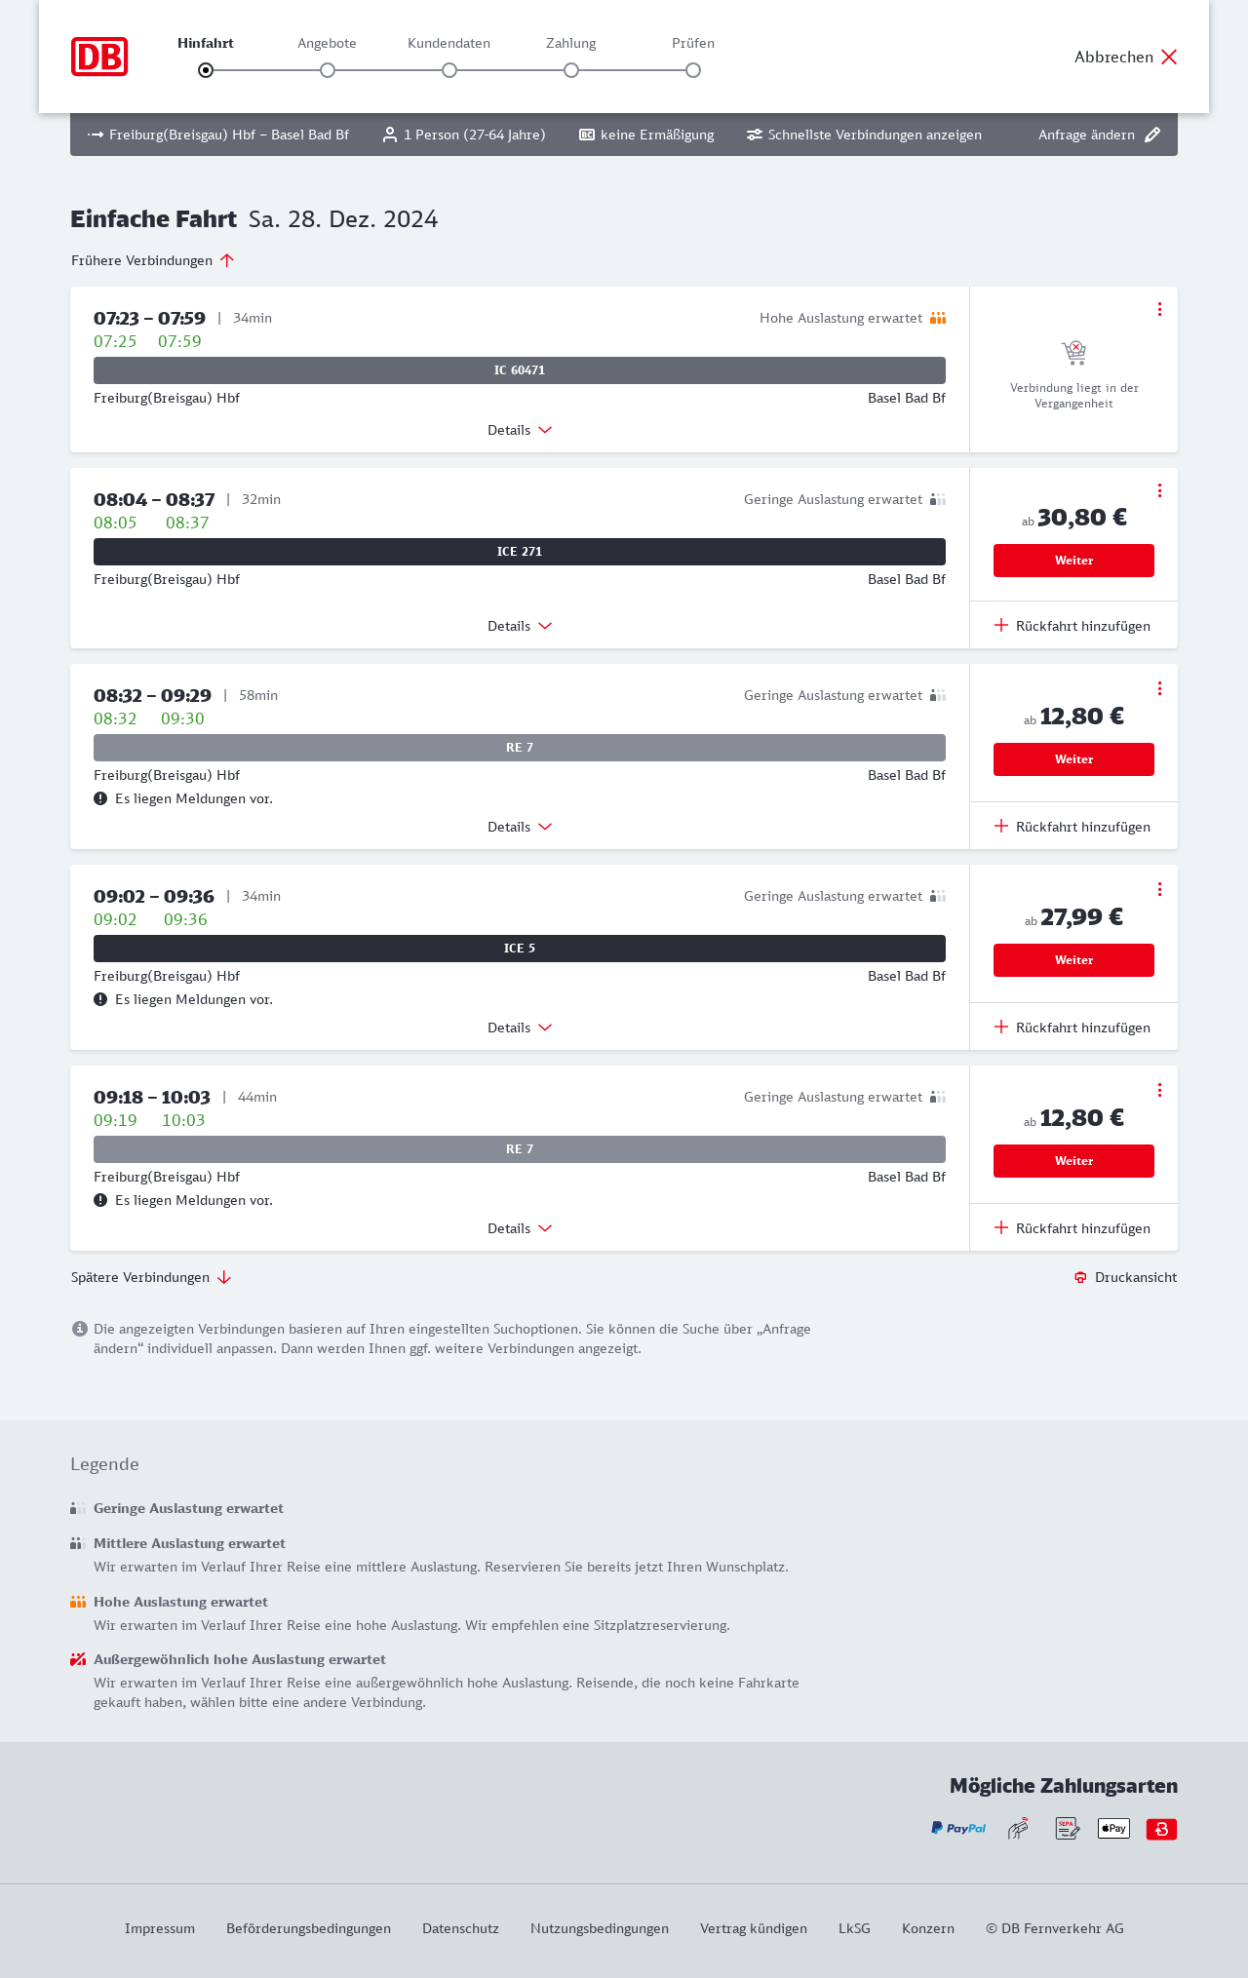Expand Details for the IC 60471 connection
This screenshot has height=1978, width=1248.
click(x=519, y=430)
